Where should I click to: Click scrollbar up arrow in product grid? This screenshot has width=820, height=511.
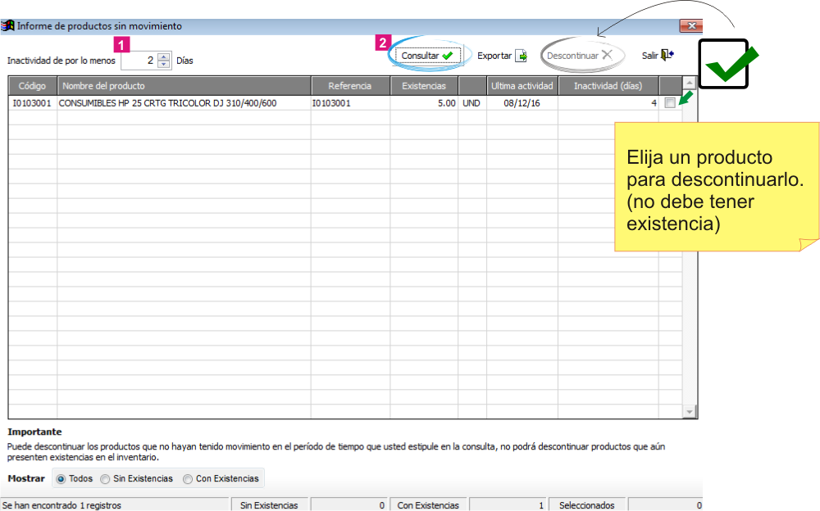tap(690, 83)
